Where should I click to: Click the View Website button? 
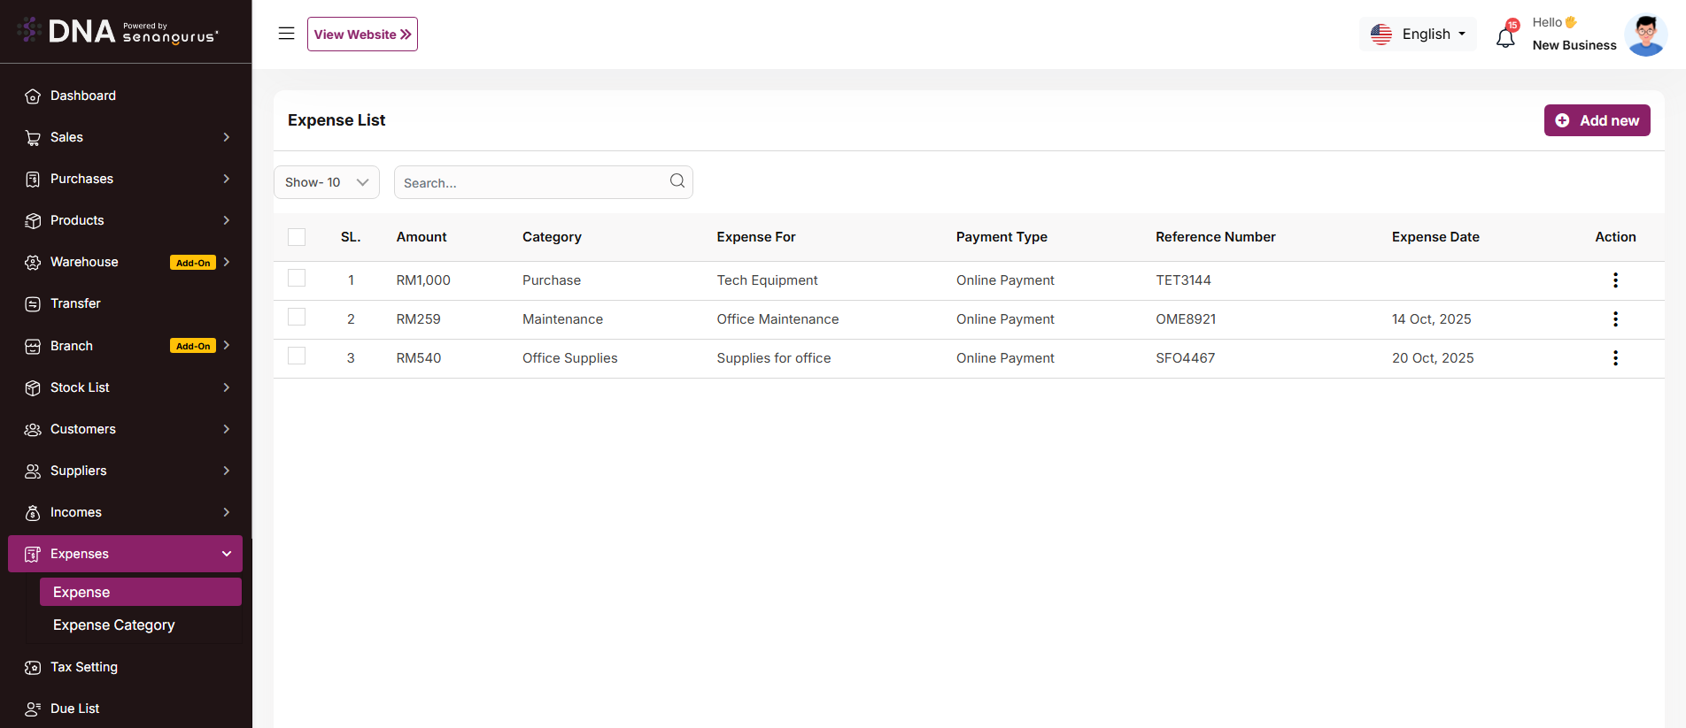pos(362,34)
